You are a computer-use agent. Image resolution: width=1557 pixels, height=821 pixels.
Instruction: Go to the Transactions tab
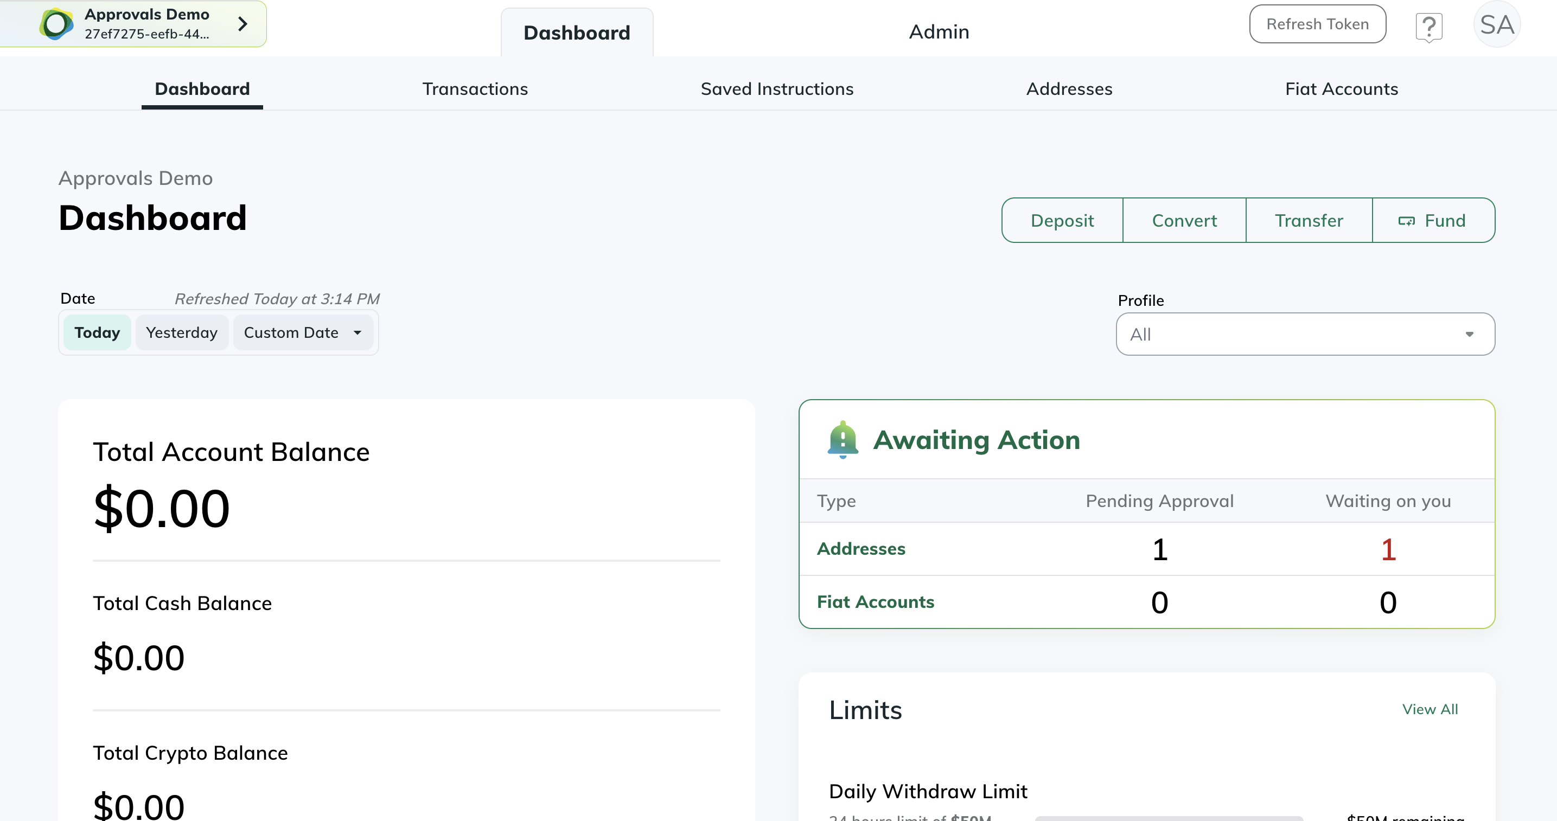(x=475, y=89)
